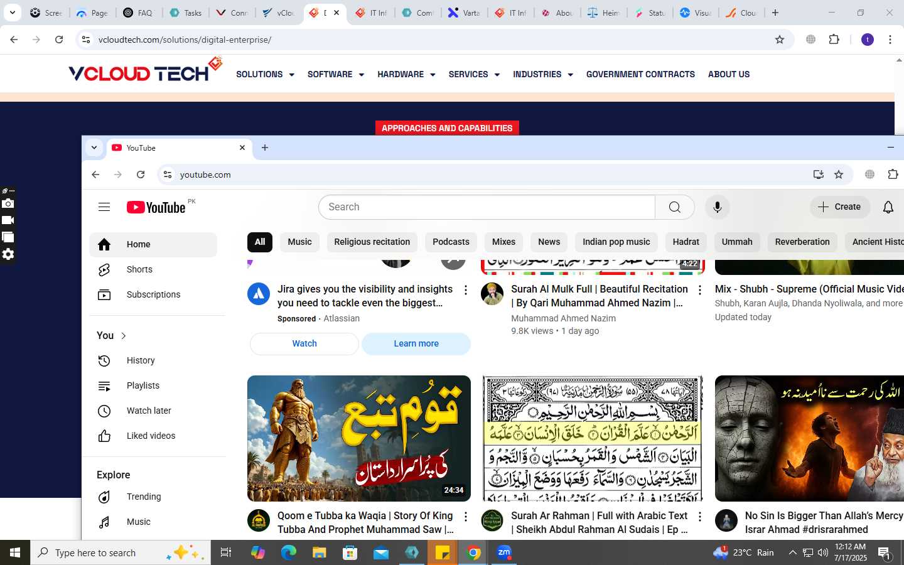Close the YouTube tab
The width and height of the screenshot is (904, 565).
(242, 148)
